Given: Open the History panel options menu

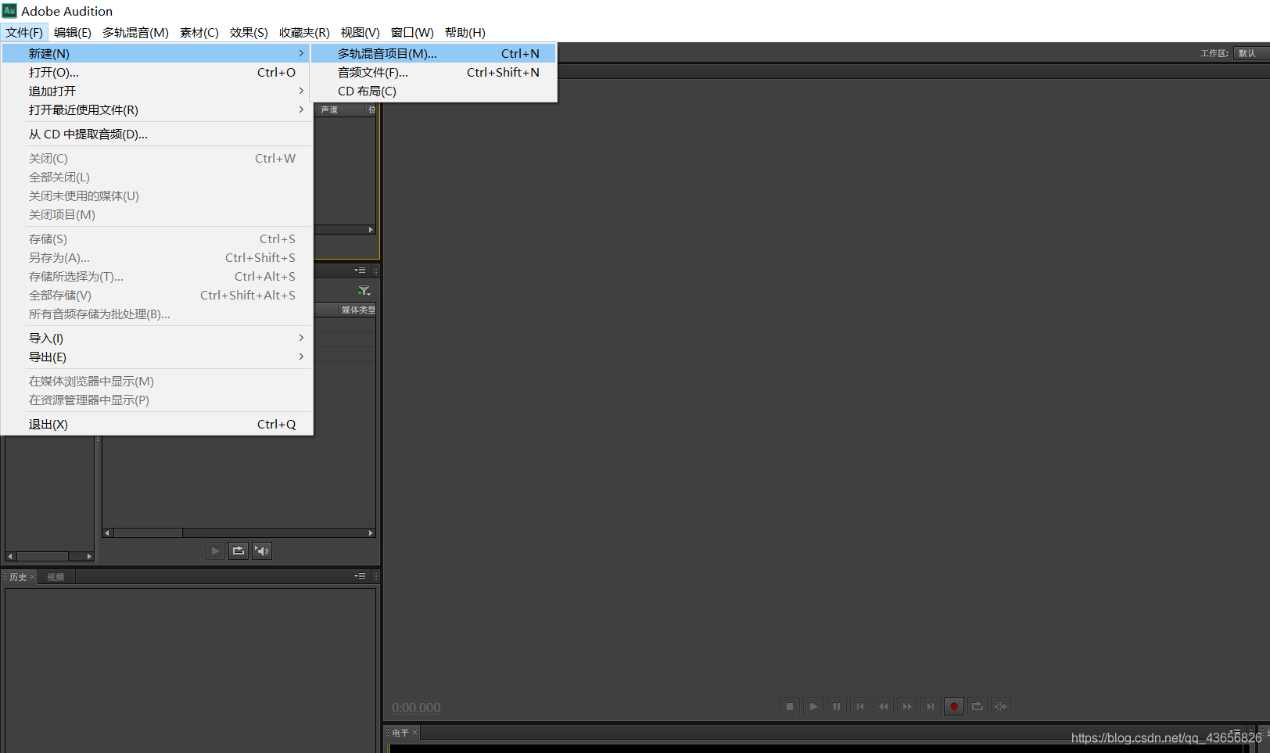Looking at the screenshot, I should (360, 576).
